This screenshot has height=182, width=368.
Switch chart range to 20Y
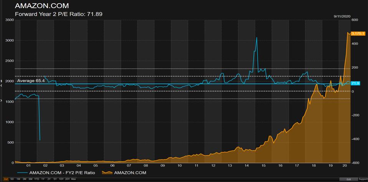point(68,179)
